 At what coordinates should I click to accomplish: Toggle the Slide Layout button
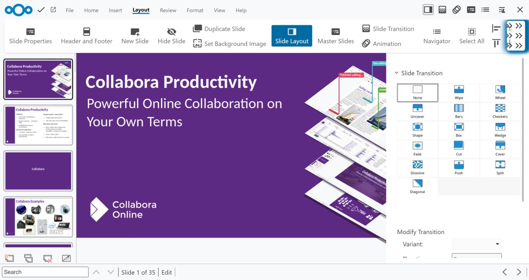292,36
